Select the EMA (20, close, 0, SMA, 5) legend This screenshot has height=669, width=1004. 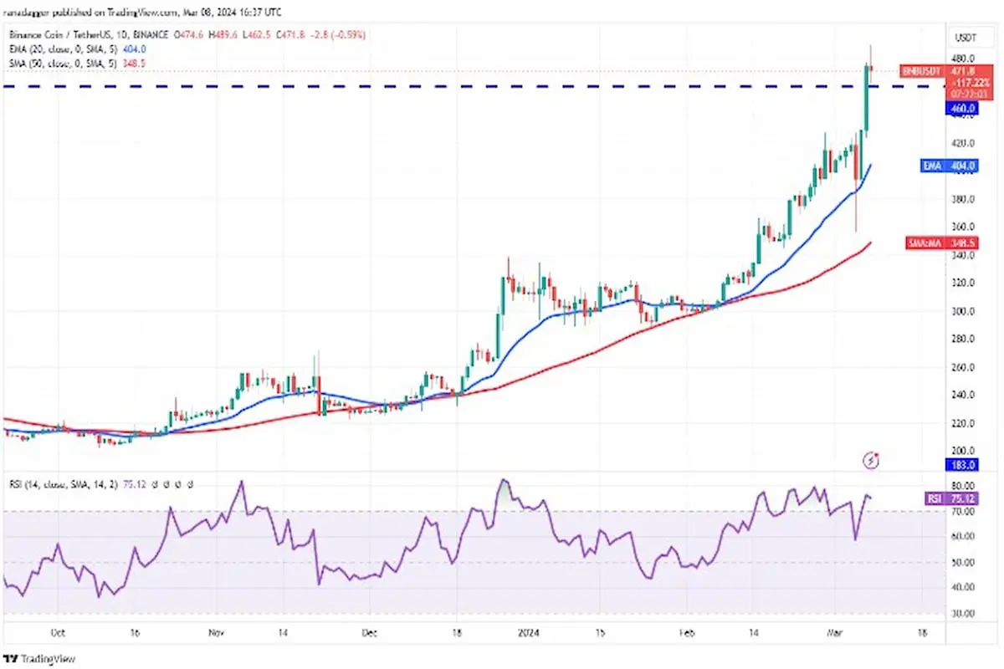(x=65, y=48)
